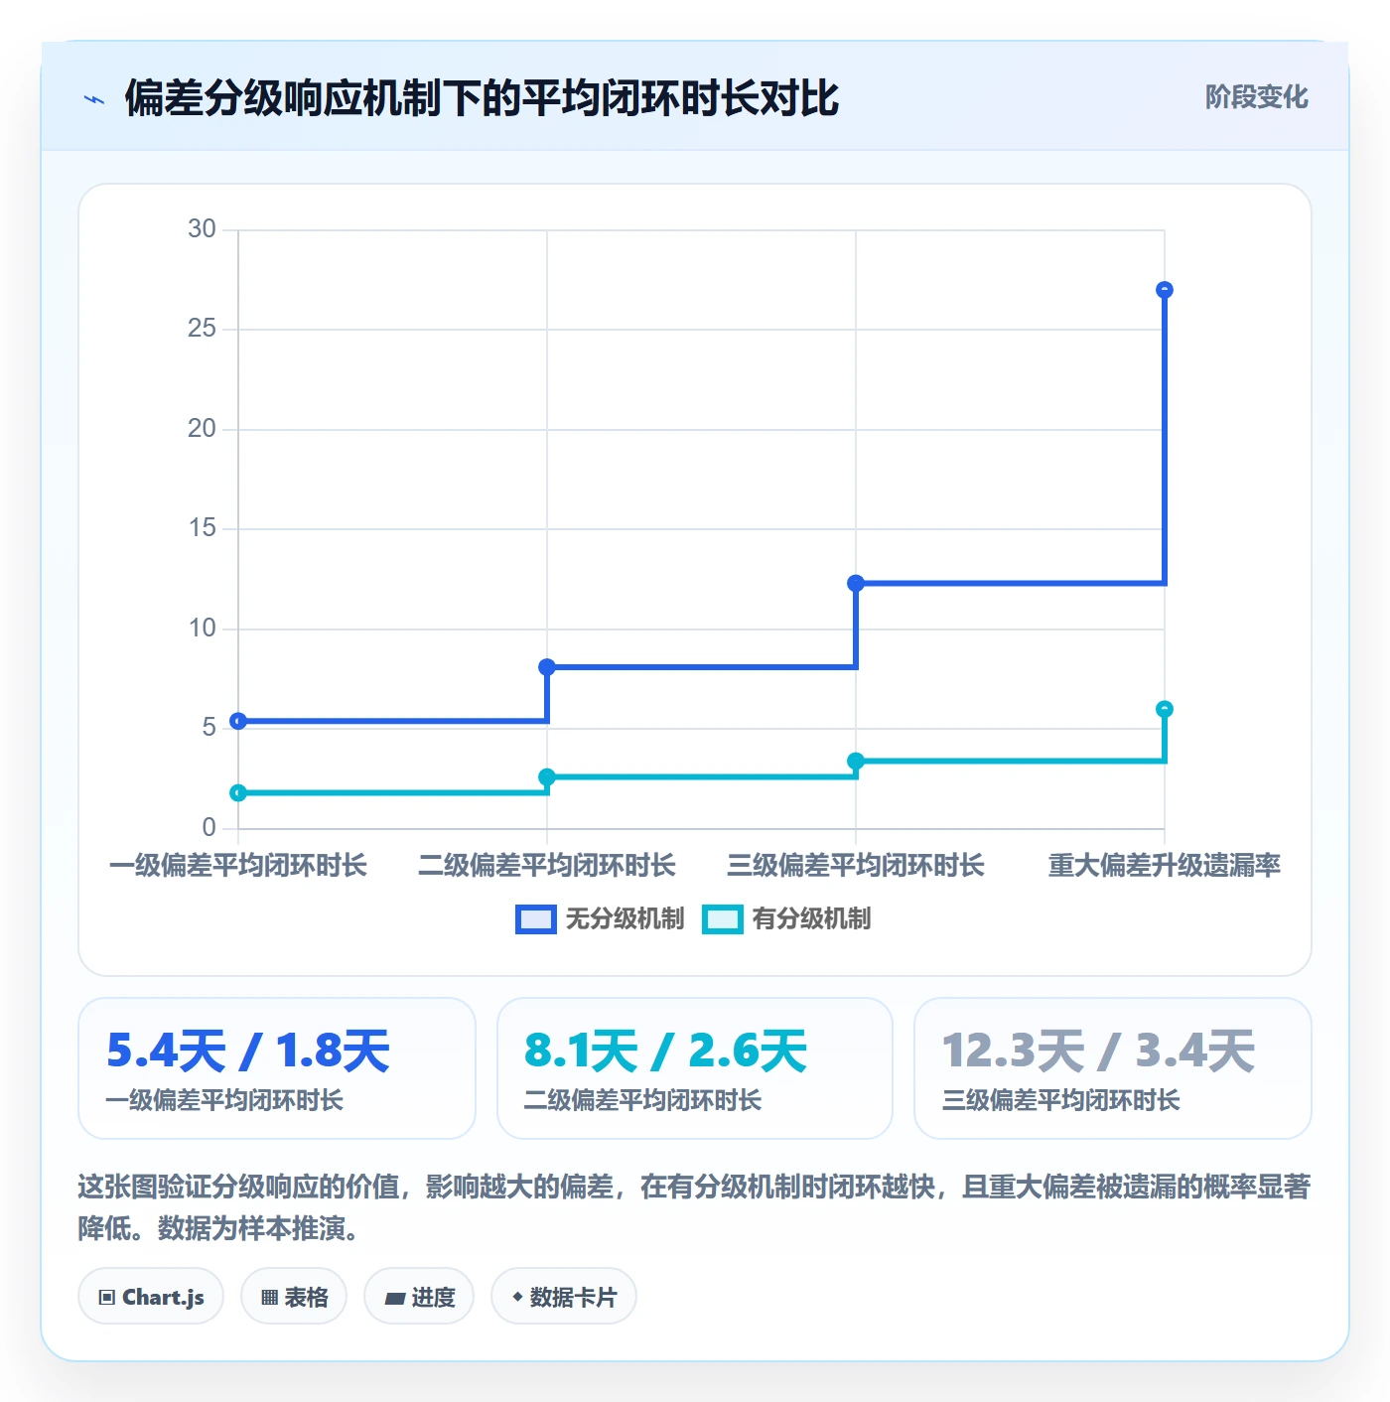Click the 有分级机制 legend label
Viewport: 1390px width, 1402px height.
click(811, 919)
